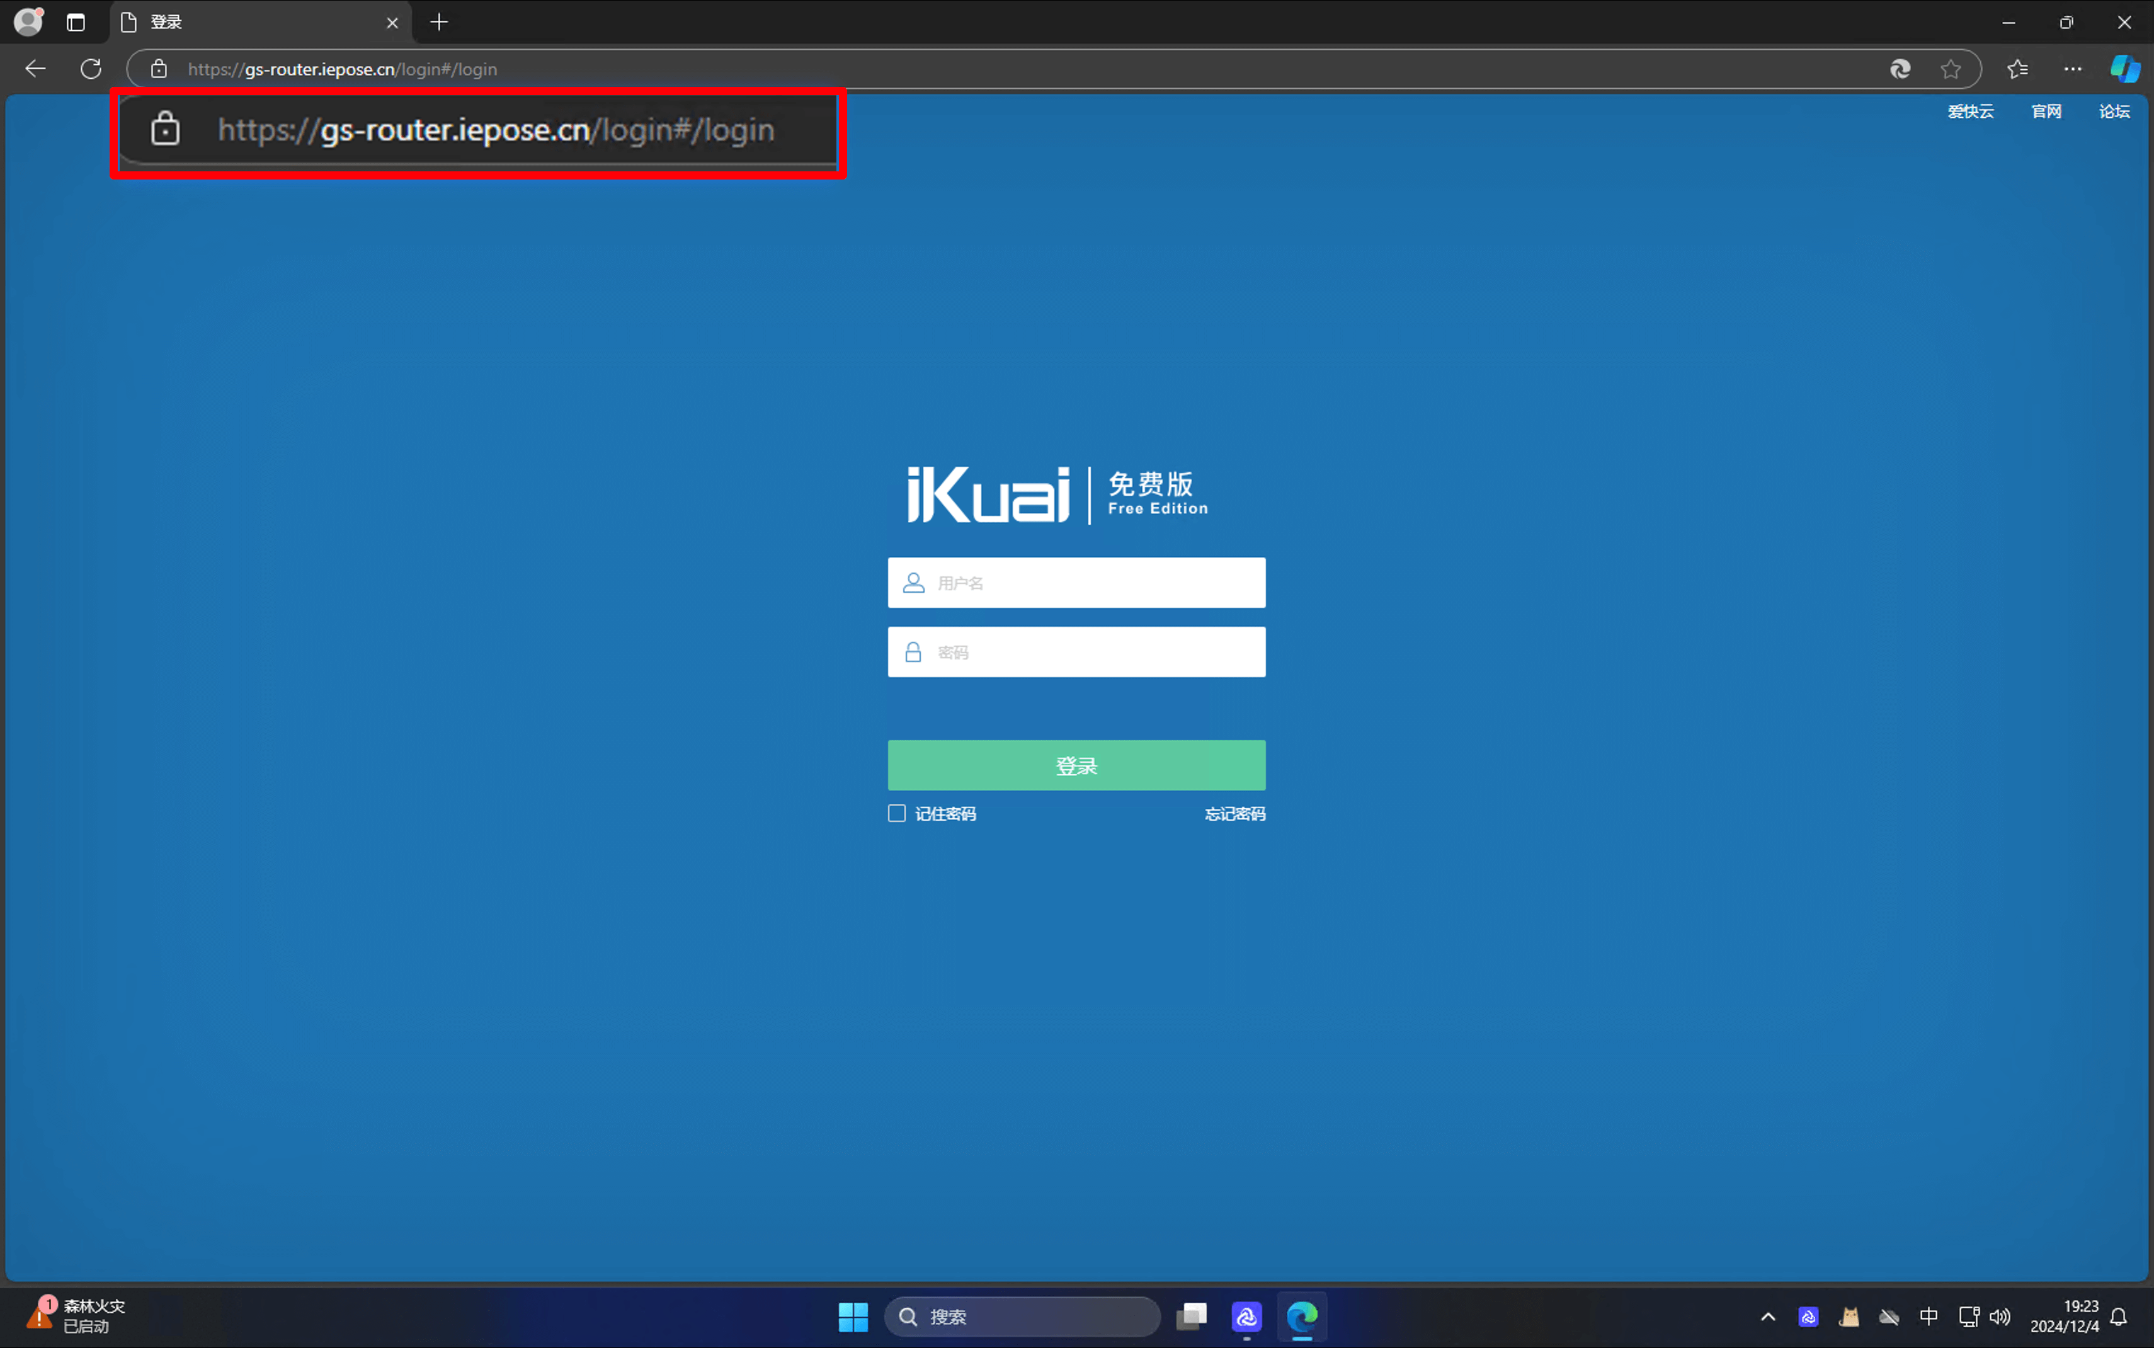The width and height of the screenshot is (2154, 1348).
Task: Open the tab actions menu icon
Action: [x=76, y=22]
